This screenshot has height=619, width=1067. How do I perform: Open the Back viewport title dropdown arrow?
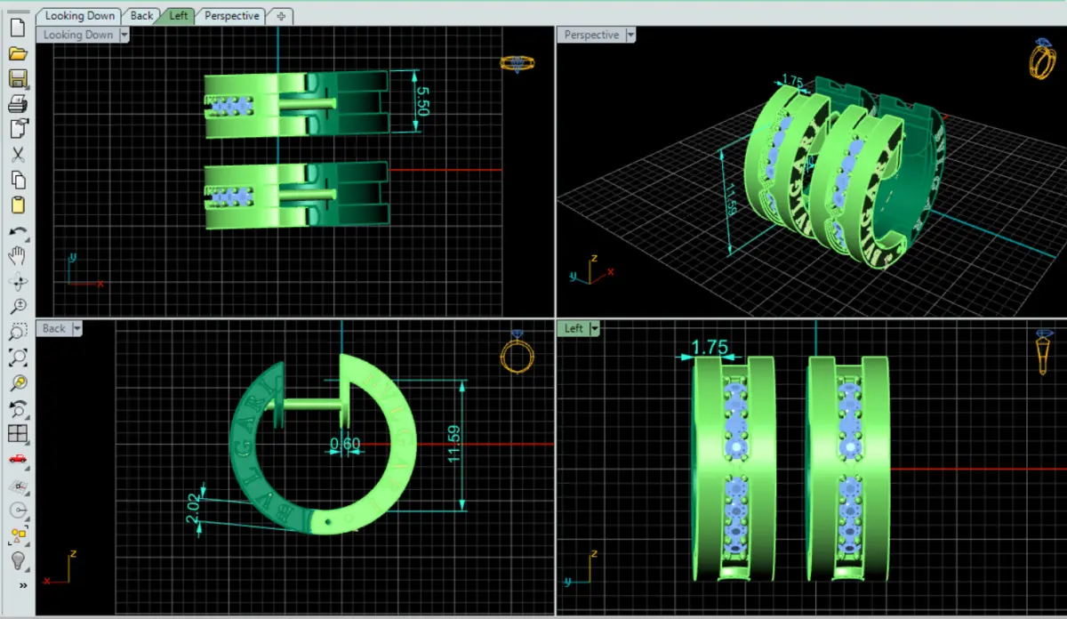(77, 328)
